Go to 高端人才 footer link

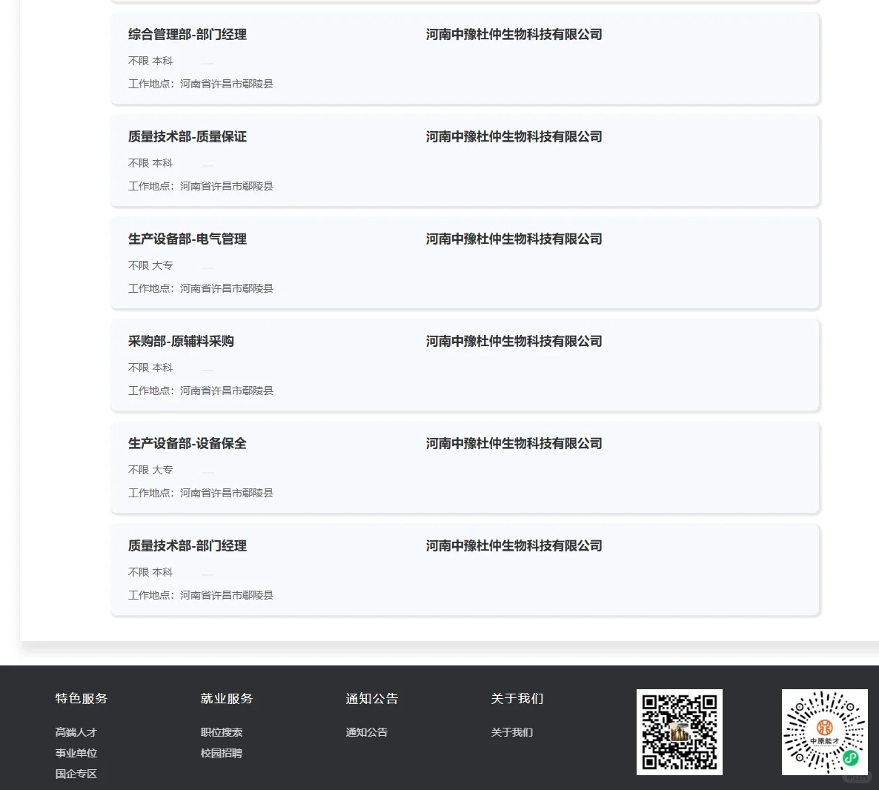[76, 732]
